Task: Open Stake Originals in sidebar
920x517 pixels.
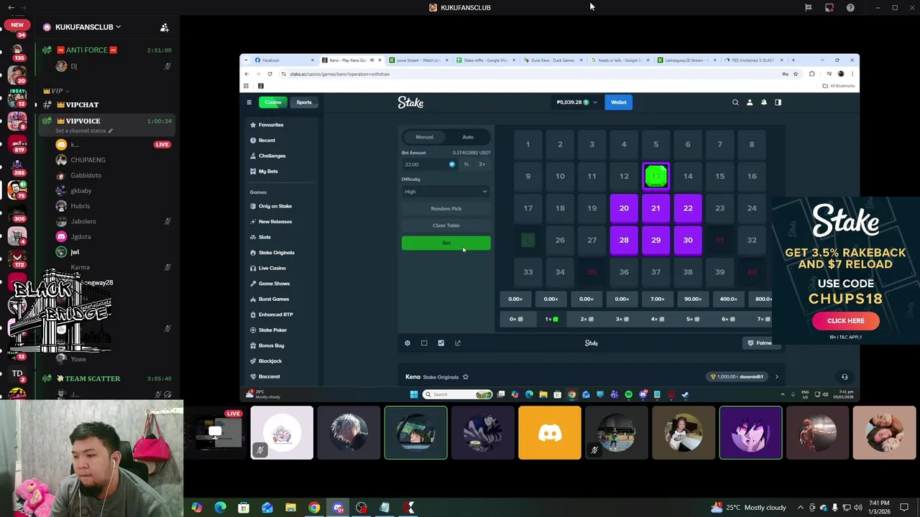Action: (x=277, y=253)
